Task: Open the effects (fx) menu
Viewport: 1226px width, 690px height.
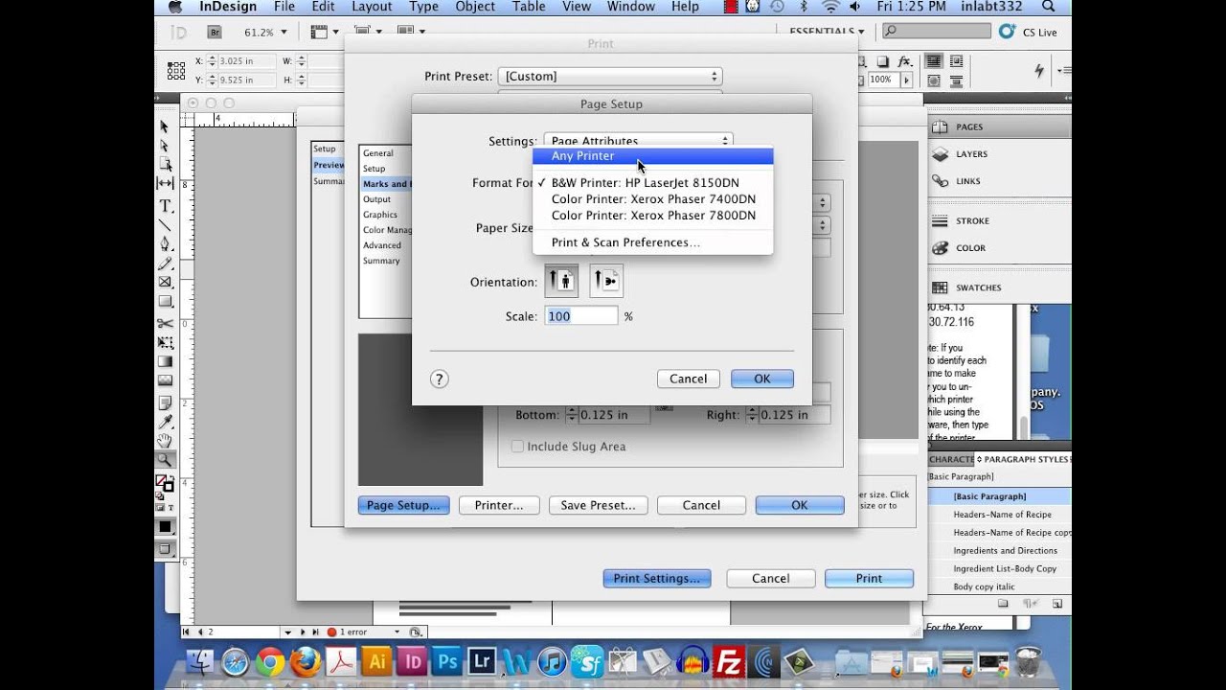Action: pos(903,60)
